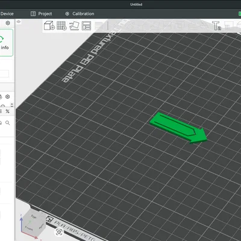This screenshot has height=241, width=241.
Task: Click the search magnifier in sidebar
Action: pyautogui.click(x=8, y=123)
